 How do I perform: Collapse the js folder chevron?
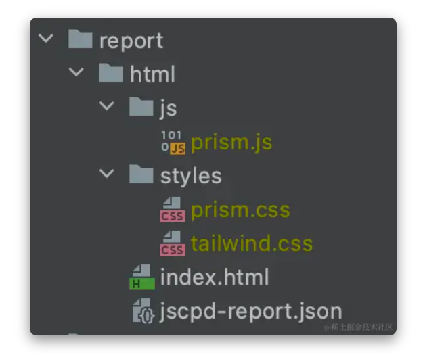tap(107, 105)
